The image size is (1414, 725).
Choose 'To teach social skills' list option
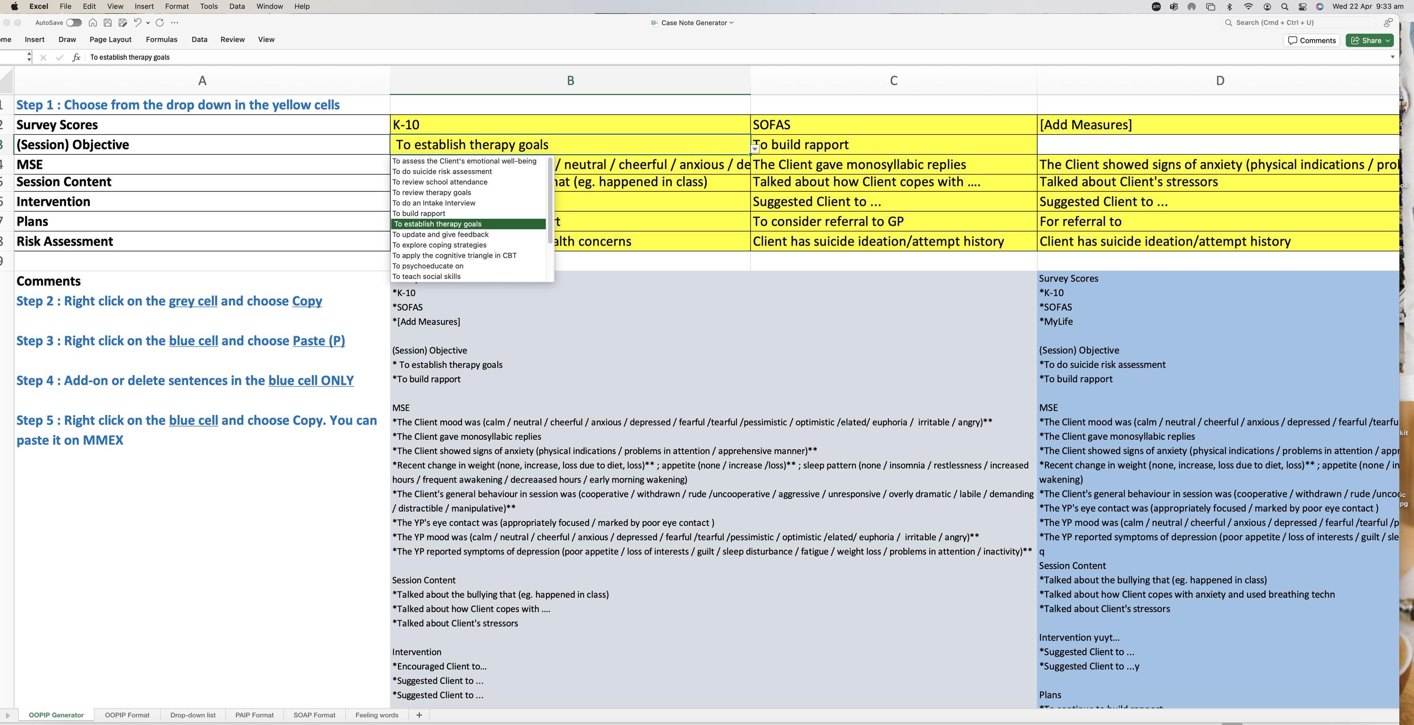[468, 276]
